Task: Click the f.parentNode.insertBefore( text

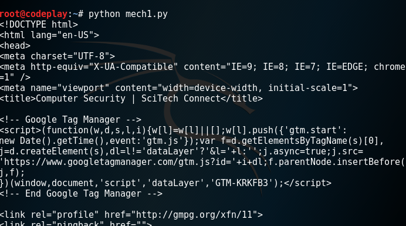Action: click(337, 162)
